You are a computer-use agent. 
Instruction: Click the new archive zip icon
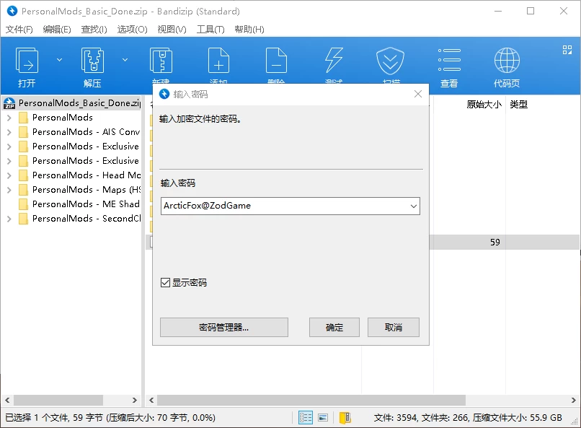coord(161,60)
